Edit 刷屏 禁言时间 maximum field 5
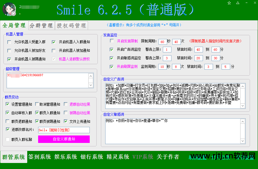Viewport: 258px width, 169px height. pos(226,66)
